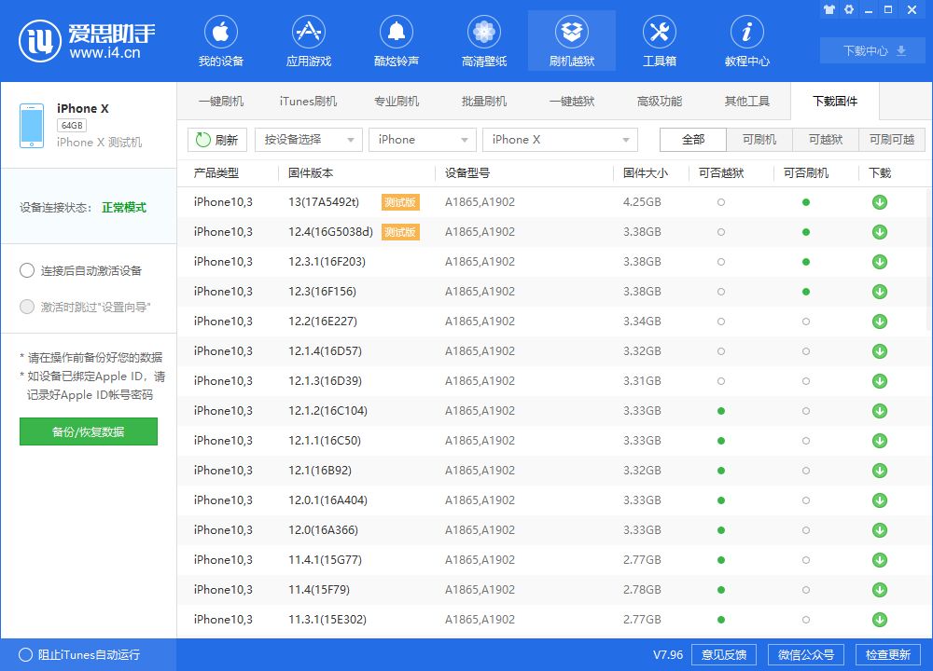Open the 我的设备 (My Device) section
933x671 pixels.
coord(220,43)
